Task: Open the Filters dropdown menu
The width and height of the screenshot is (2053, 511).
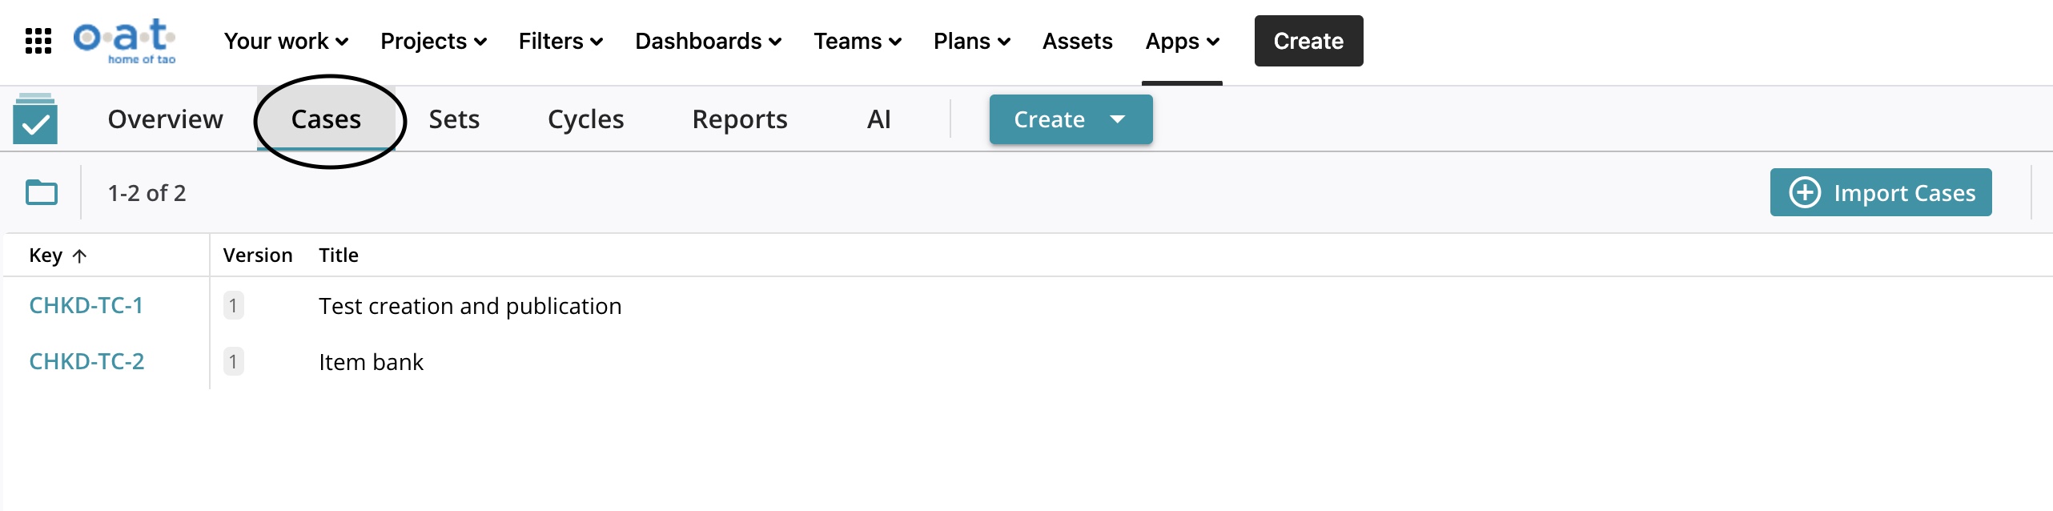Action: [560, 41]
